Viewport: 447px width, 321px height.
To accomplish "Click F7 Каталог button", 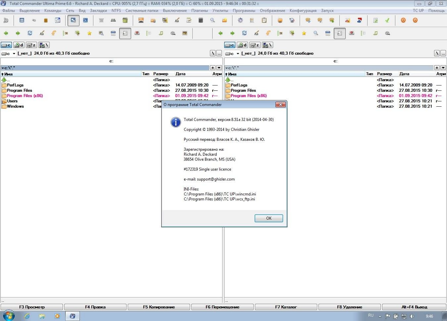I will [286, 307].
